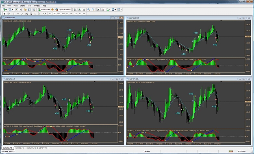Open the New Chart toolbar icon
Screen dimensions: 254x154
(4, 10)
